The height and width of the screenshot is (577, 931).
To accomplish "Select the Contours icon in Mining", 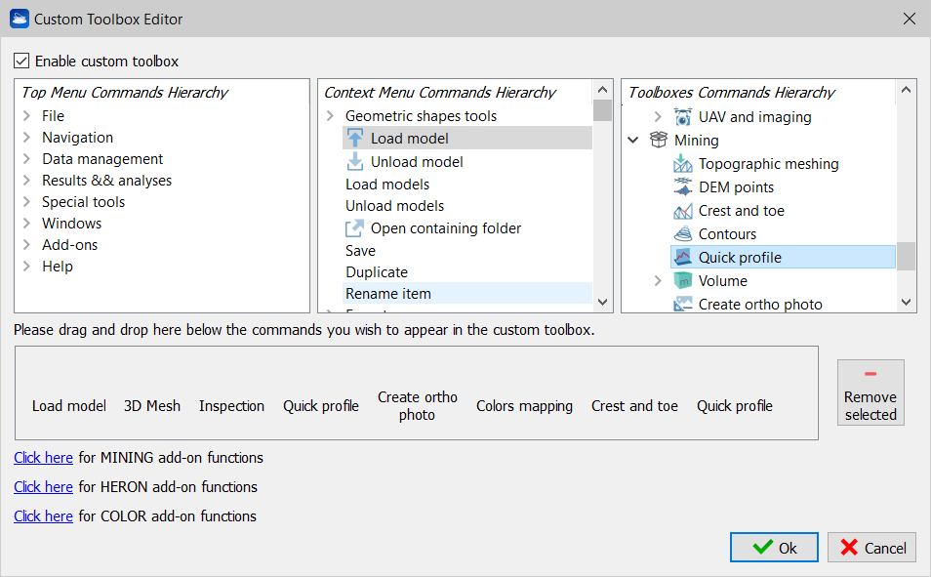I will tap(683, 234).
